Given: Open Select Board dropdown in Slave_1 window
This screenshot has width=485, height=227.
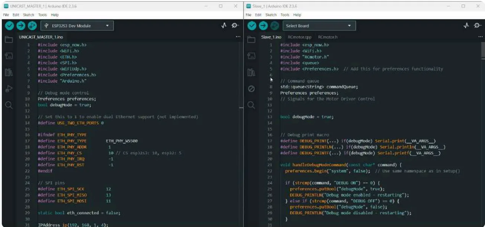Looking at the screenshot, I should pyautogui.click(x=319, y=26).
